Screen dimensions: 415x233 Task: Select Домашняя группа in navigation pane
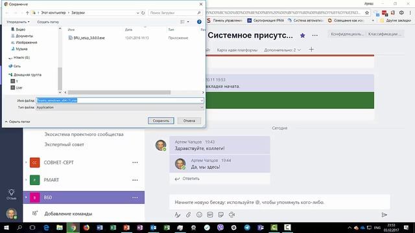[x=27, y=75]
